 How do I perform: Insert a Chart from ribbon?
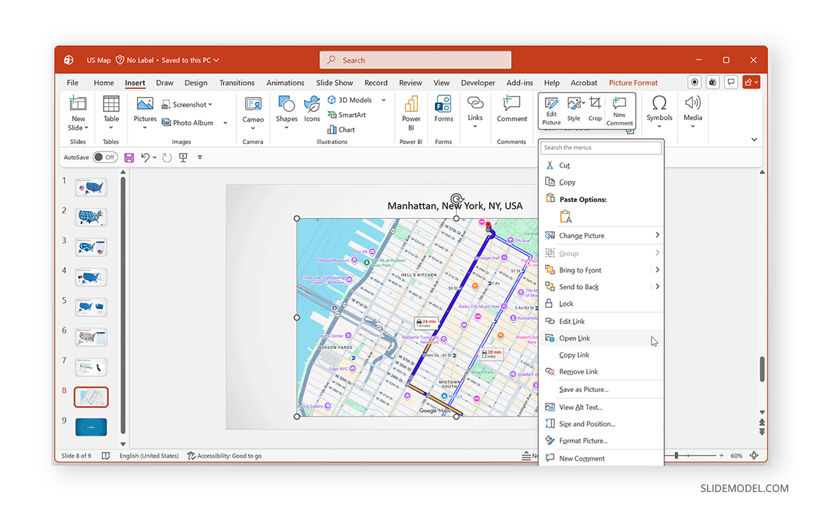click(341, 129)
